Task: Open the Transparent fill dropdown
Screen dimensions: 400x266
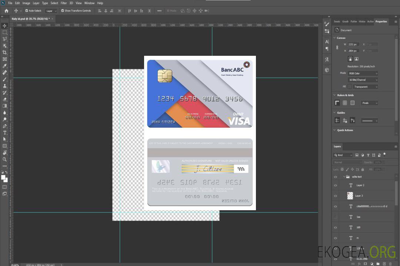Action: pos(365,86)
